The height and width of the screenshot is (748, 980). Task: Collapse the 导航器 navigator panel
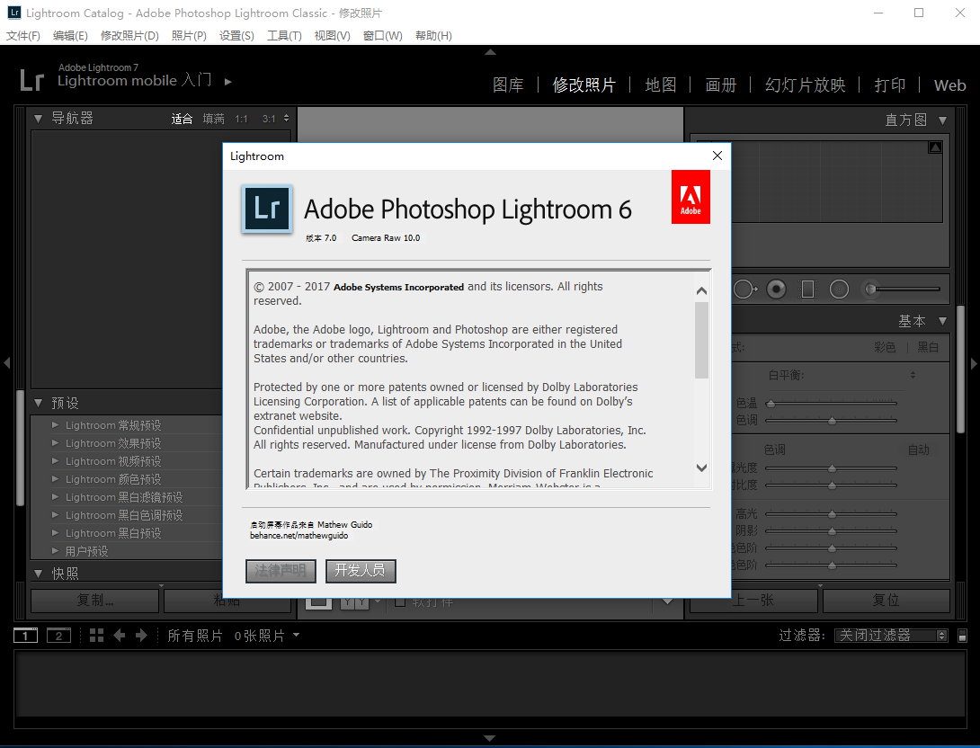(x=38, y=118)
